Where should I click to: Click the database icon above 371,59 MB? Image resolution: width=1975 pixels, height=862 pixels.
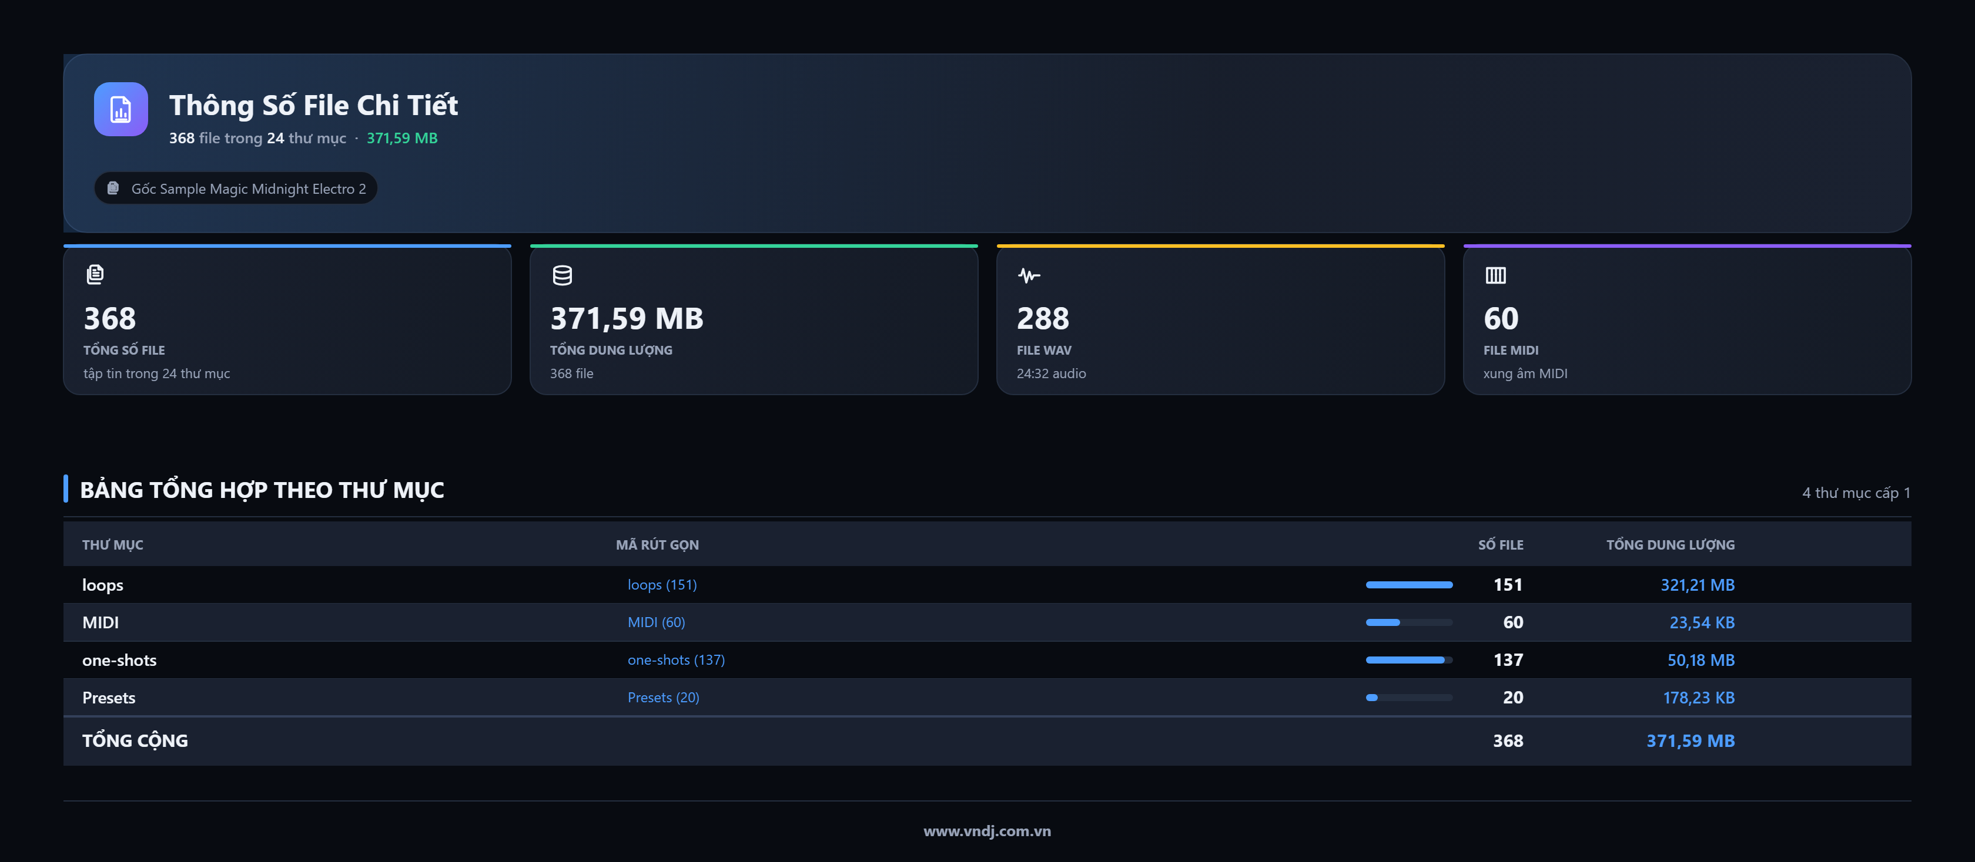click(x=562, y=275)
